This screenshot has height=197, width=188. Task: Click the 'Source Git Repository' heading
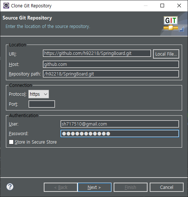click(27, 18)
